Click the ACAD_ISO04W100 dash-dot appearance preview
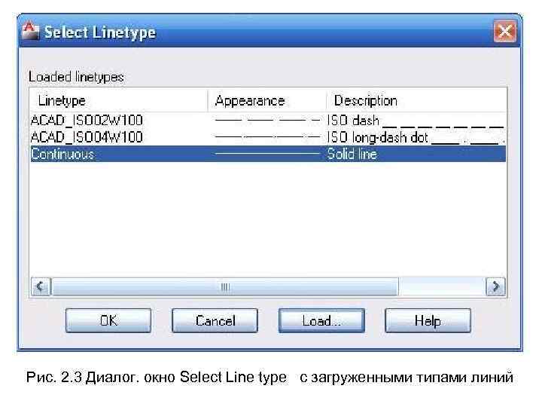542x407 pixels. [267, 137]
